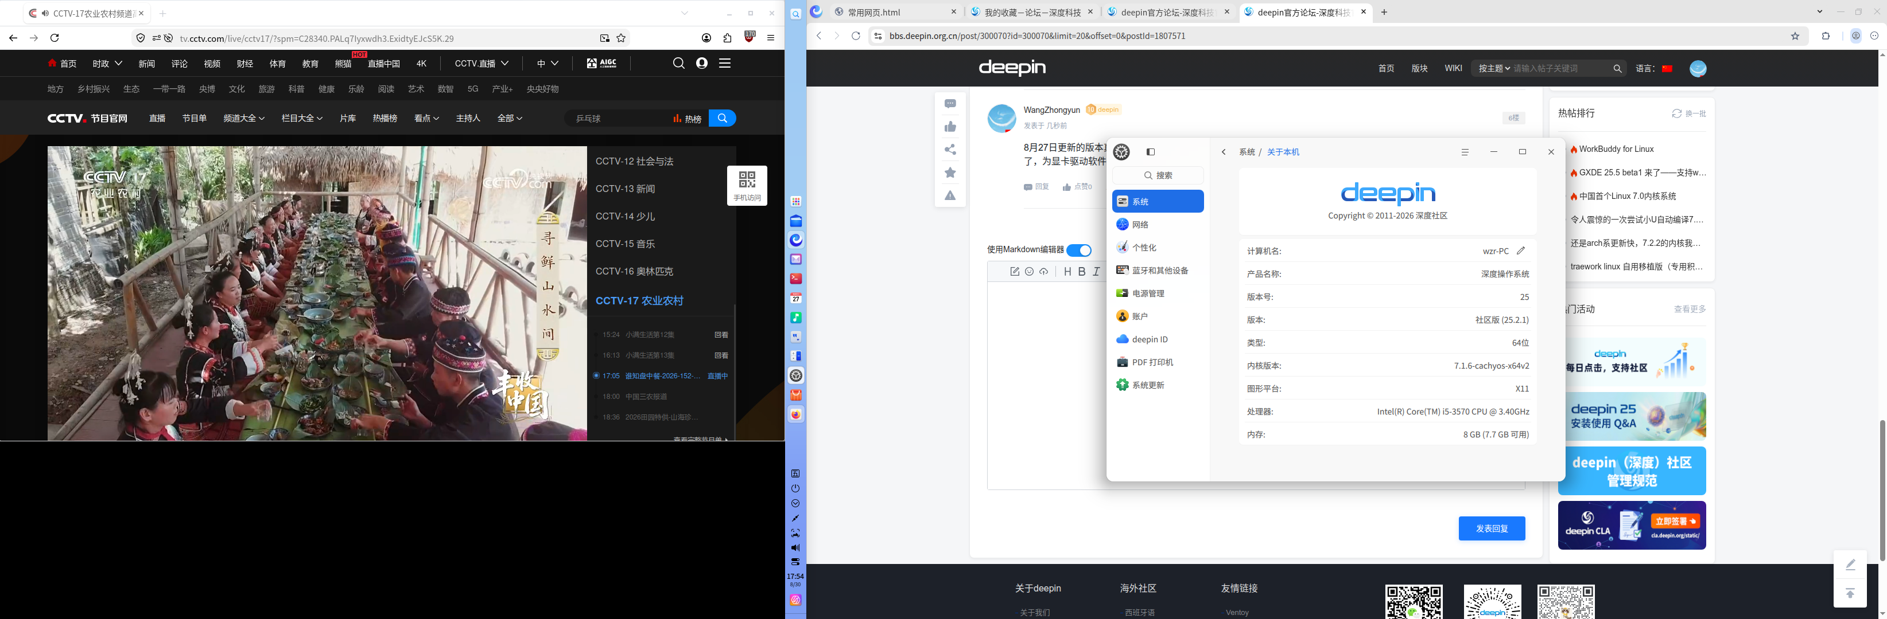Viewport: 1887px width, 619px height.
Task: Expand the 按主题 search type dropdown
Action: pos(1494,68)
